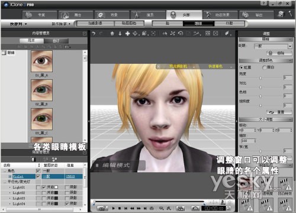Toggle the Violet row checkbox
Viewport: 296px width, 213px height.
pyautogui.click(x=38, y=176)
